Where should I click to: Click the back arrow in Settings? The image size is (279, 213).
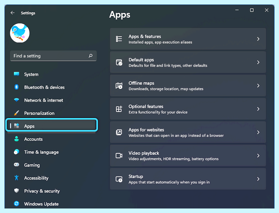coord(13,13)
